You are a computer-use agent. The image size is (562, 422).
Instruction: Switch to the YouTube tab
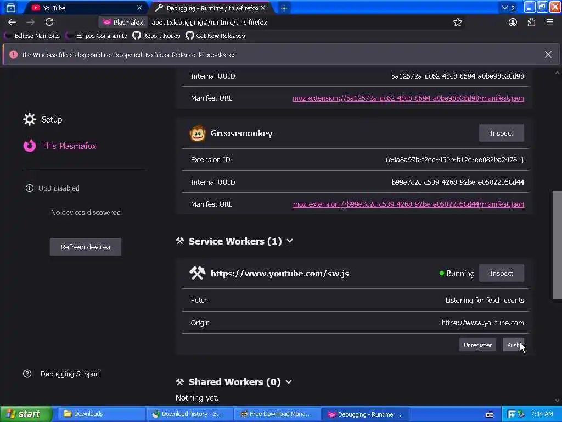pyautogui.click(x=86, y=8)
